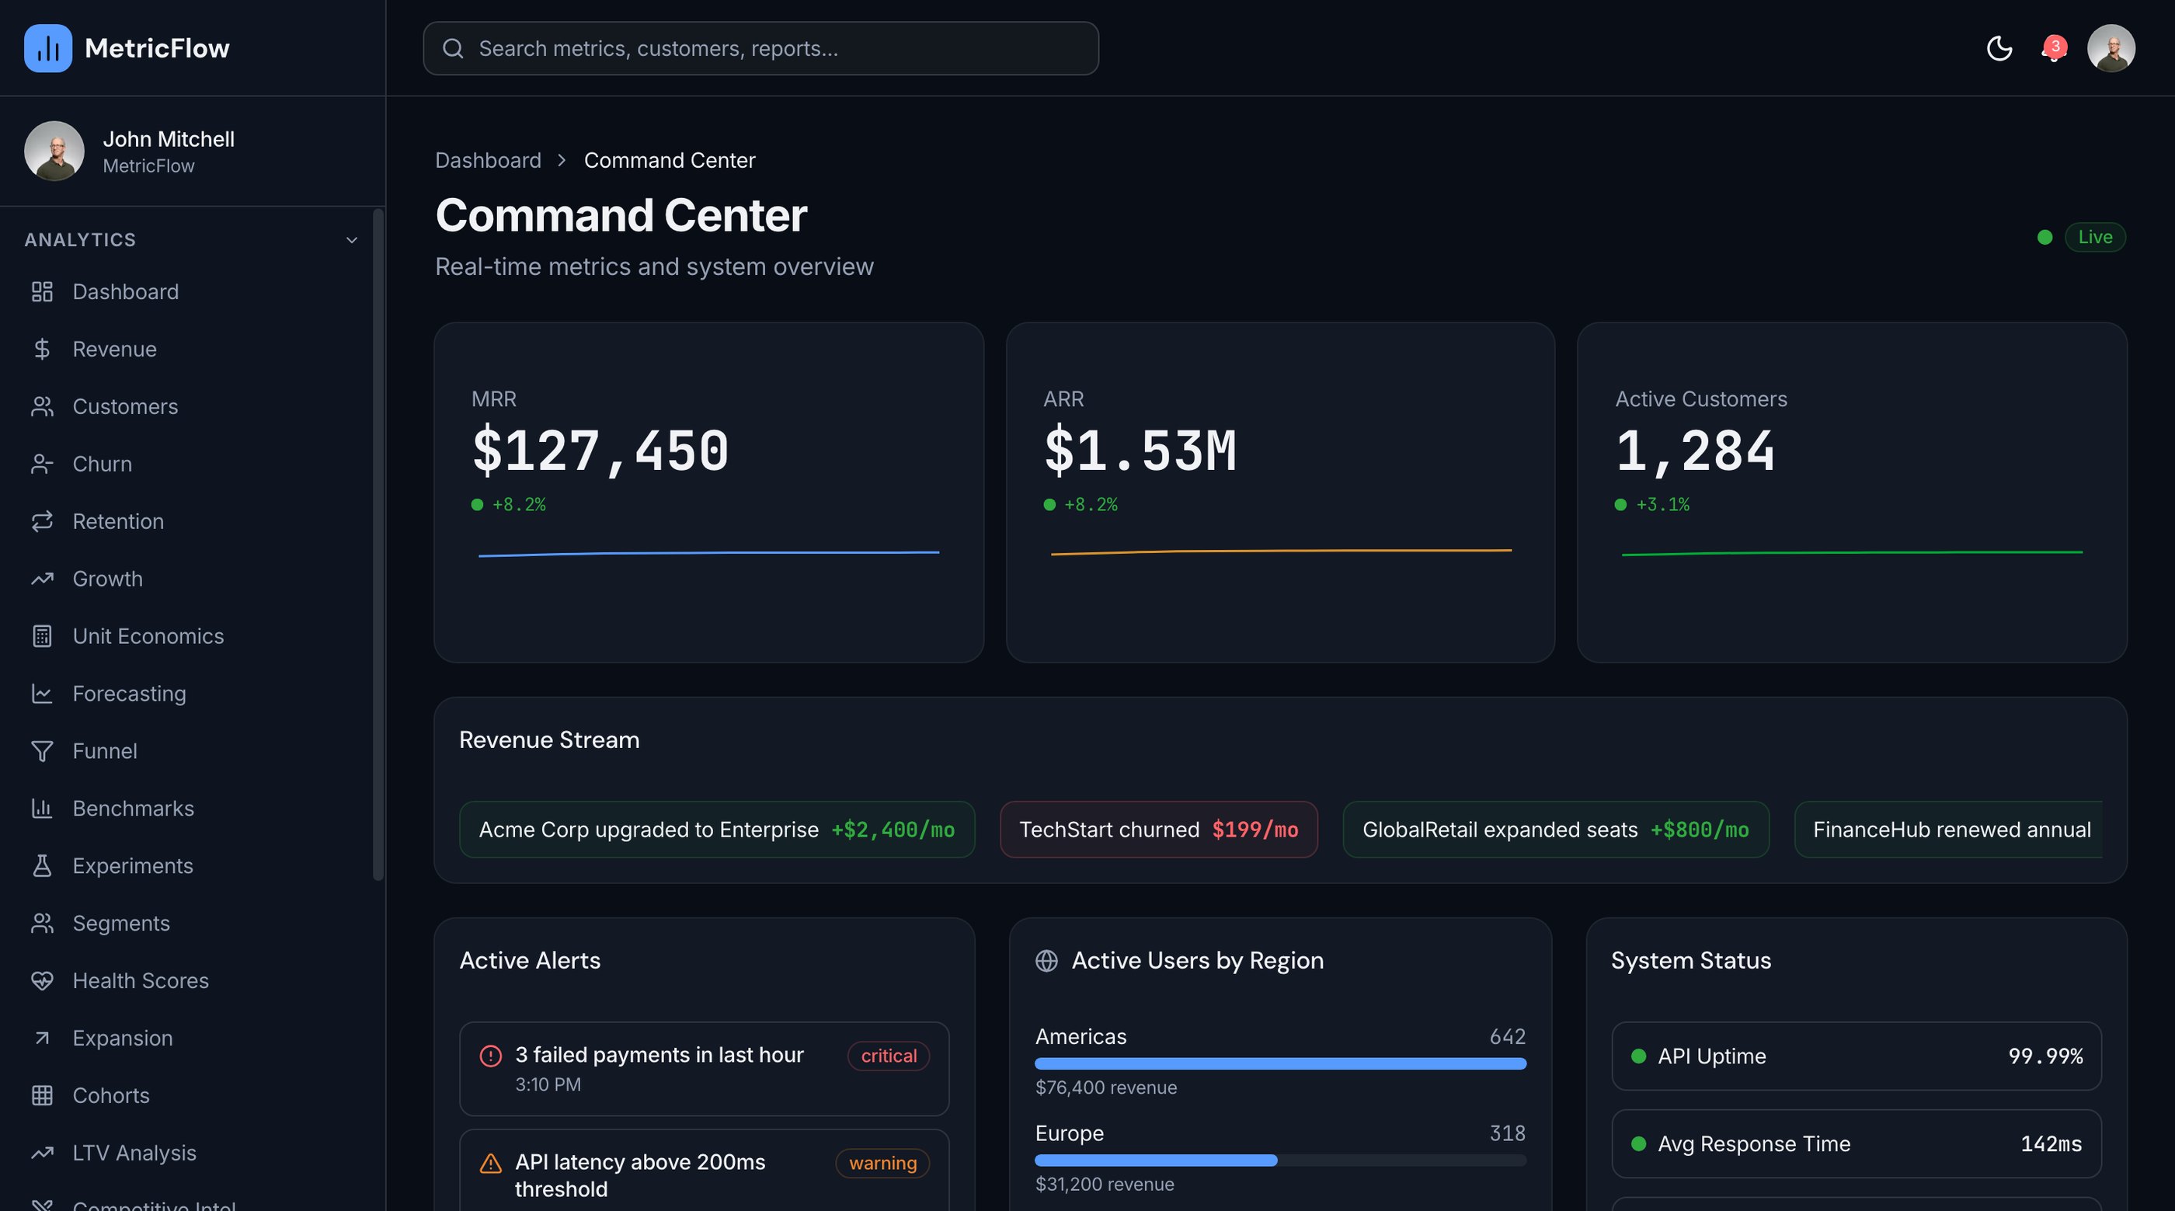Click the Americas progress bar
Viewport: 2175px width, 1211px height.
pyautogui.click(x=1280, y=1064)
